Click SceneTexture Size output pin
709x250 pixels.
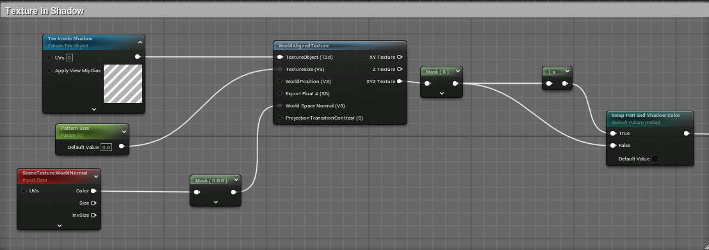click(94, 203)
